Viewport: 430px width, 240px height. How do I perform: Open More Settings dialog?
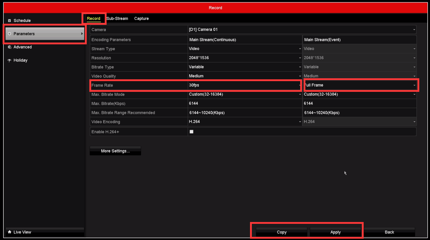115,151
